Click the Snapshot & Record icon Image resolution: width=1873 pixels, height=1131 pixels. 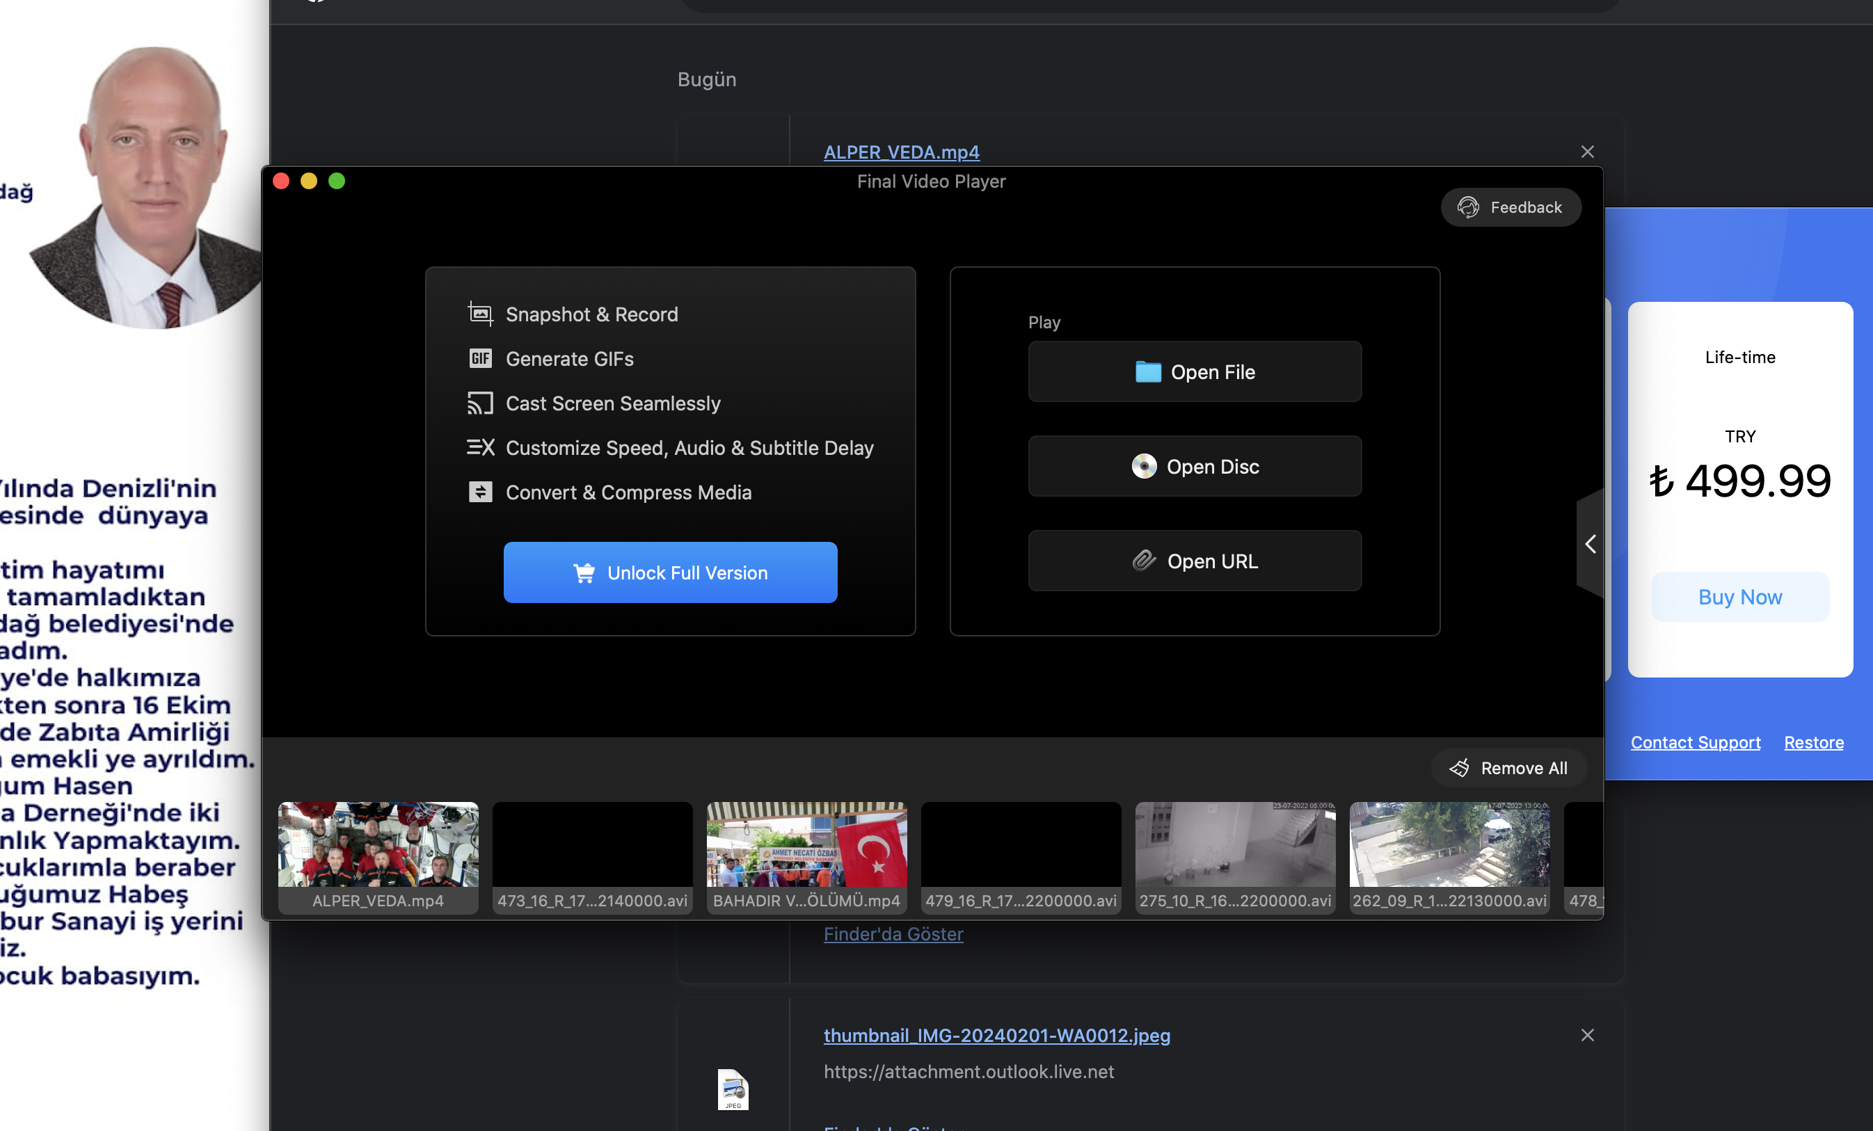click(479, 314)
